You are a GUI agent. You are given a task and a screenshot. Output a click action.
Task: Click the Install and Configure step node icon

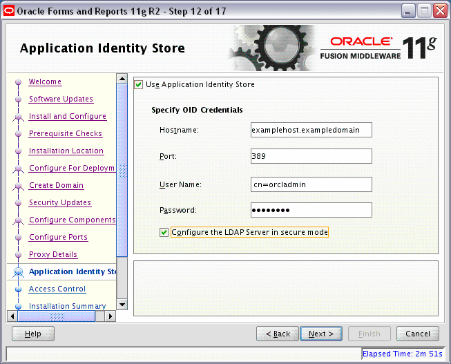(x=19, y=117)
